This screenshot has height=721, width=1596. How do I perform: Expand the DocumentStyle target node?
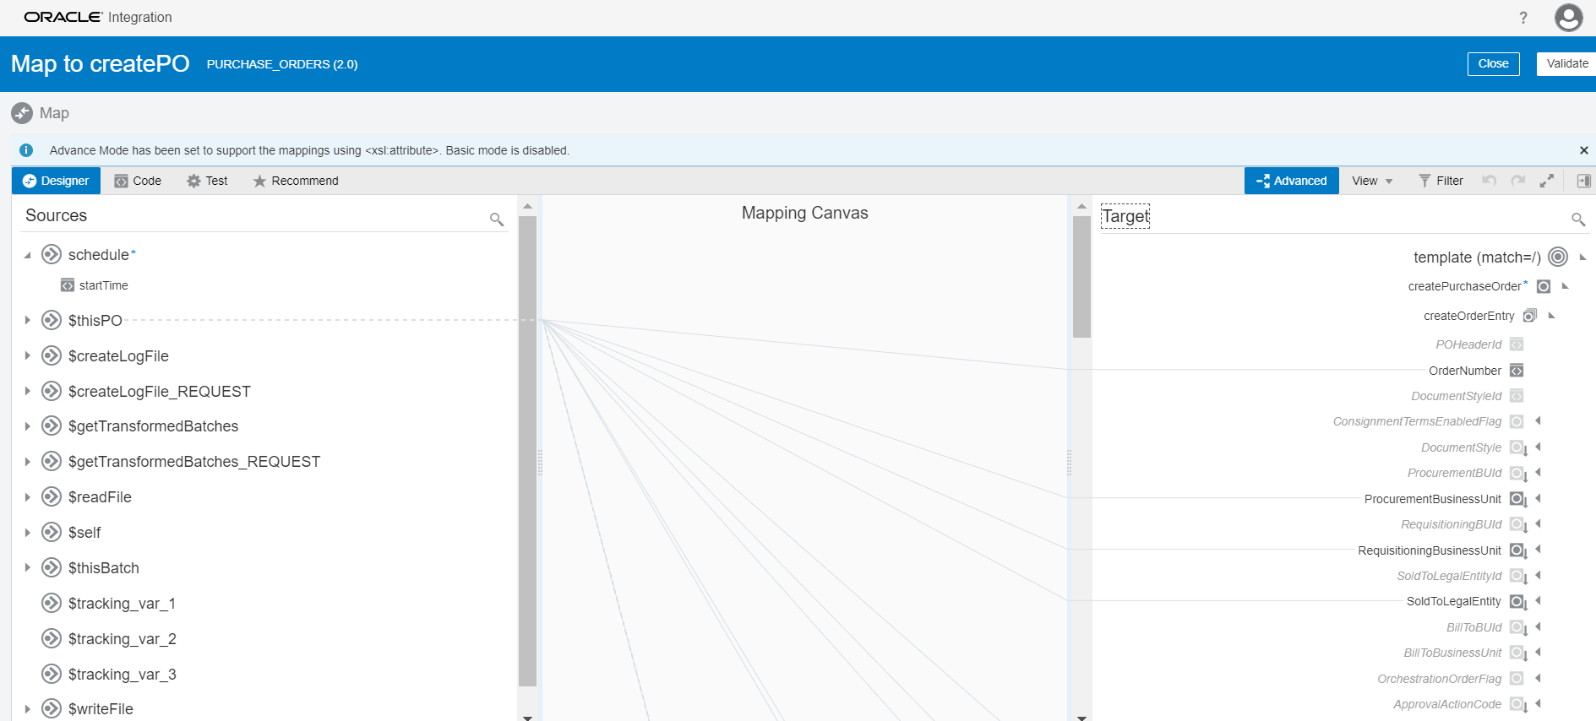[x=1539, y=447]
